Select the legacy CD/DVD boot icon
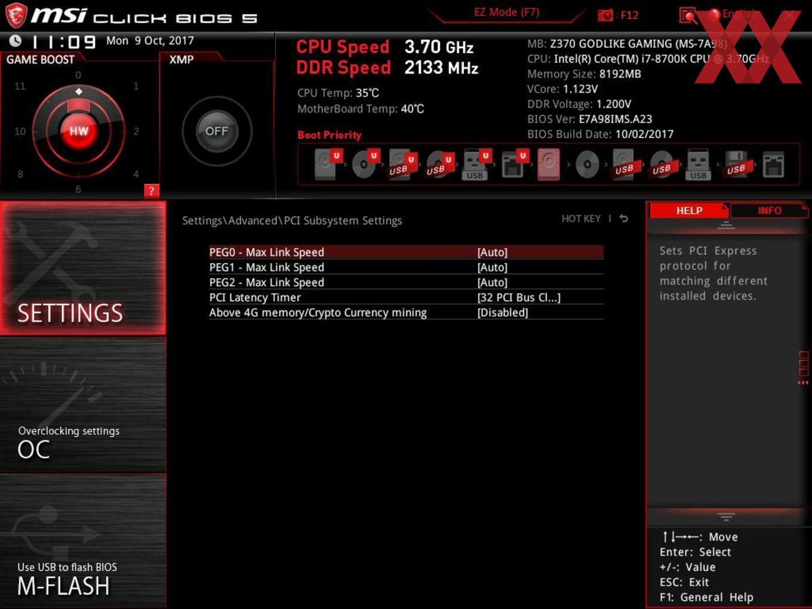This screenshot has width=812, height=609. 588,164
